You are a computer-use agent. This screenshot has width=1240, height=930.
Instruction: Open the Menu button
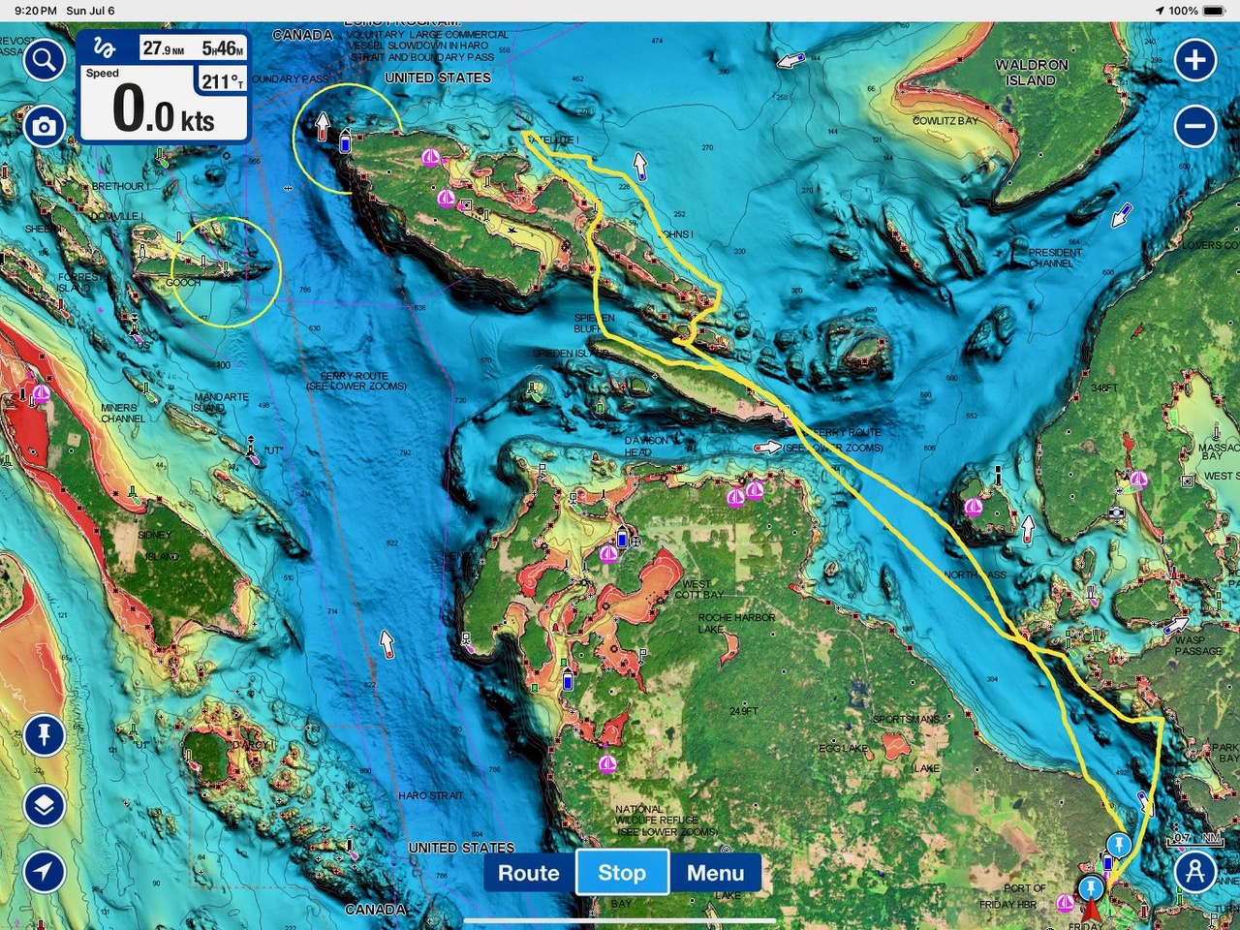pos(715,873)
